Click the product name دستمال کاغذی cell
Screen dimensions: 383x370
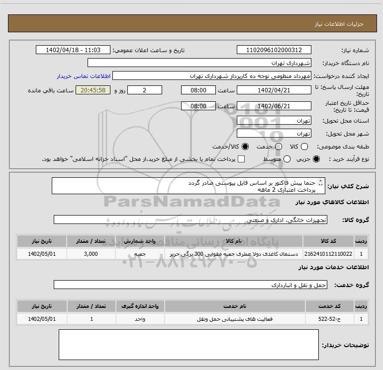click(x=233, y=254)
